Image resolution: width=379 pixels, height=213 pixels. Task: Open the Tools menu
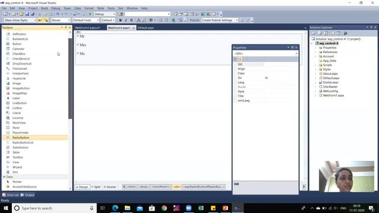coord(111,8)
